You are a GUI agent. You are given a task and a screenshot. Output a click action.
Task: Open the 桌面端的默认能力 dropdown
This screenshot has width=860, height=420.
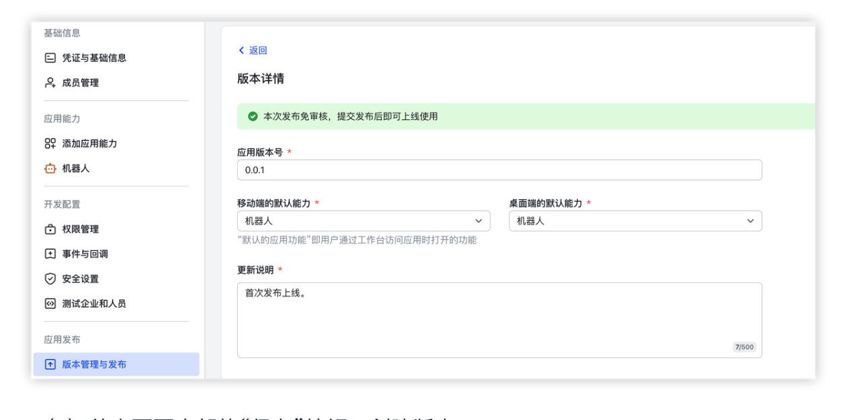click(x=635, y=221)
